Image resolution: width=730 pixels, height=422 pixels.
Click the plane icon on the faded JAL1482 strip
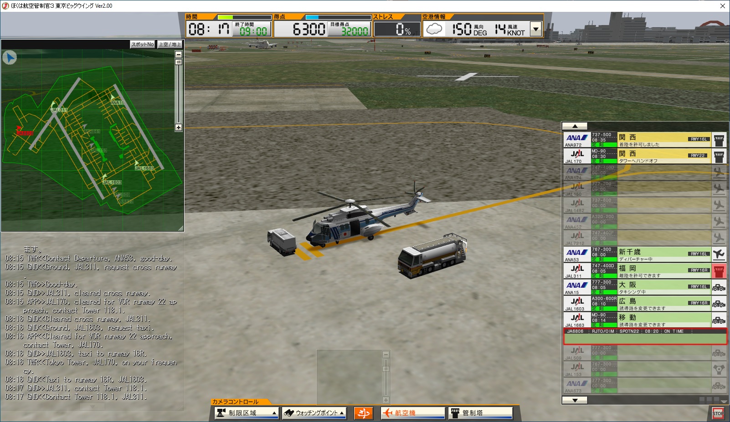point(719,205)
